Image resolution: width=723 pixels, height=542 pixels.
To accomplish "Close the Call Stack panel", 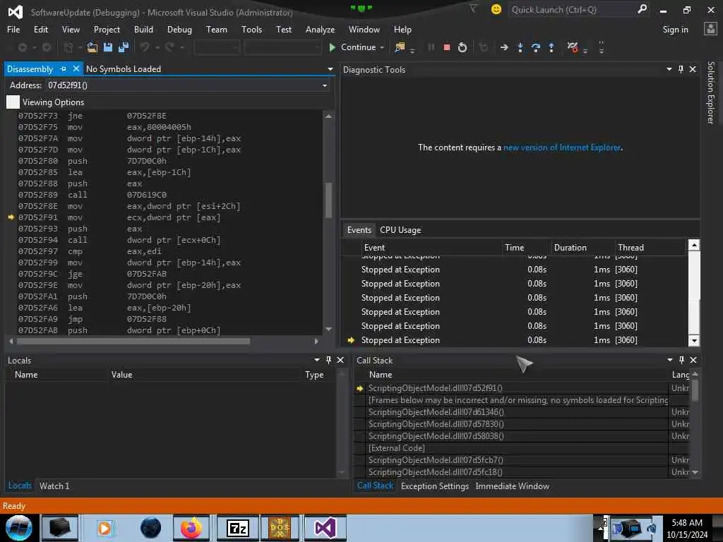I will (693, 360).
